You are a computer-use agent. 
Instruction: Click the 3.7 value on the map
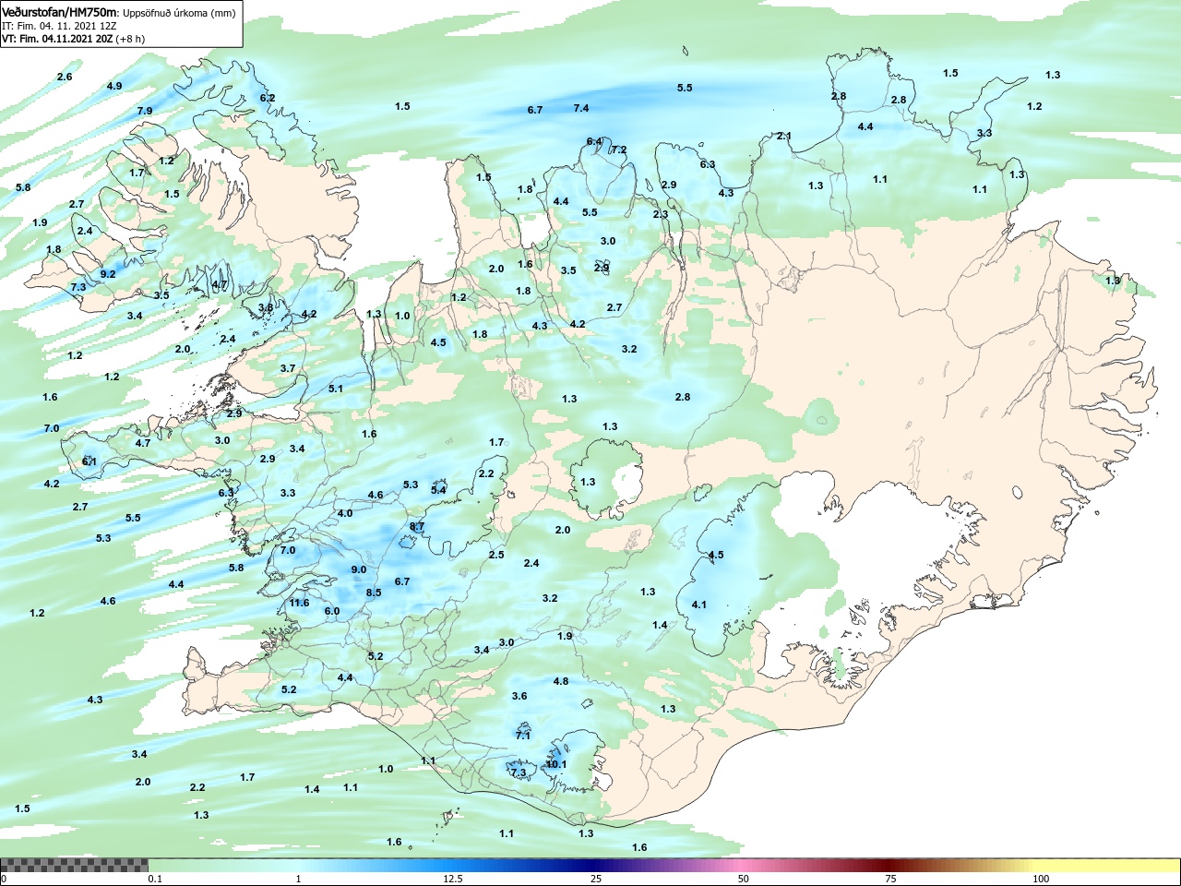point(288,368)
